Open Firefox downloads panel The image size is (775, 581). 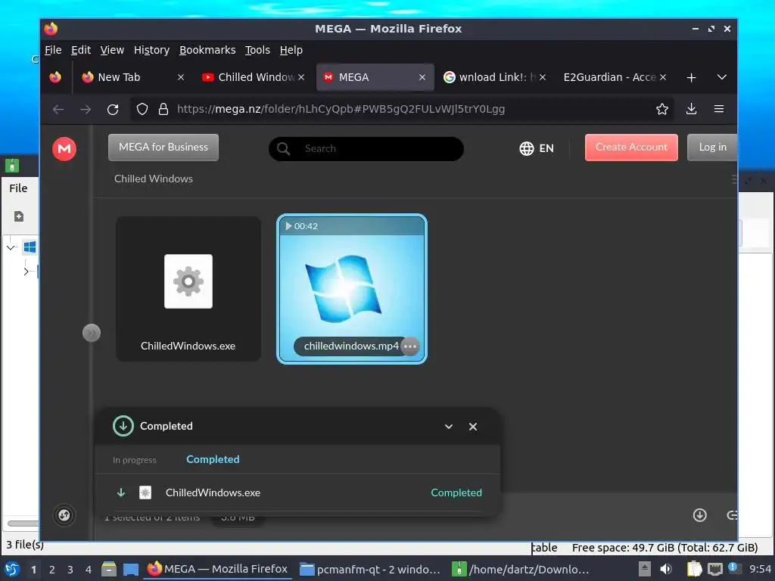692,109
